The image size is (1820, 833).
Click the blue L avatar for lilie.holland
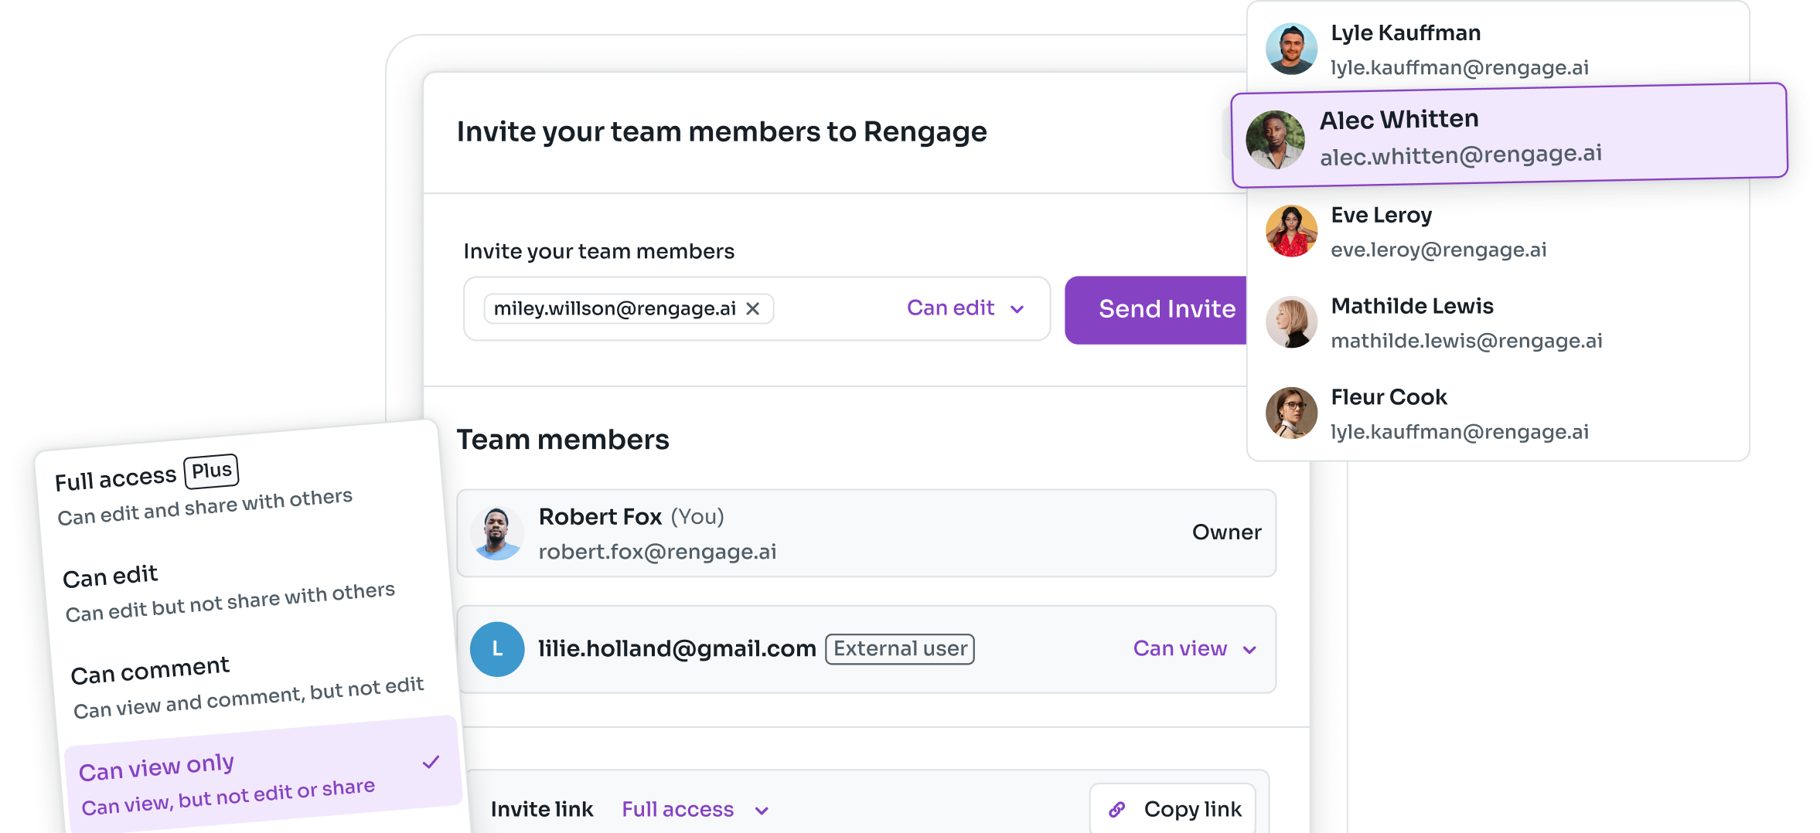pos(497,649)
